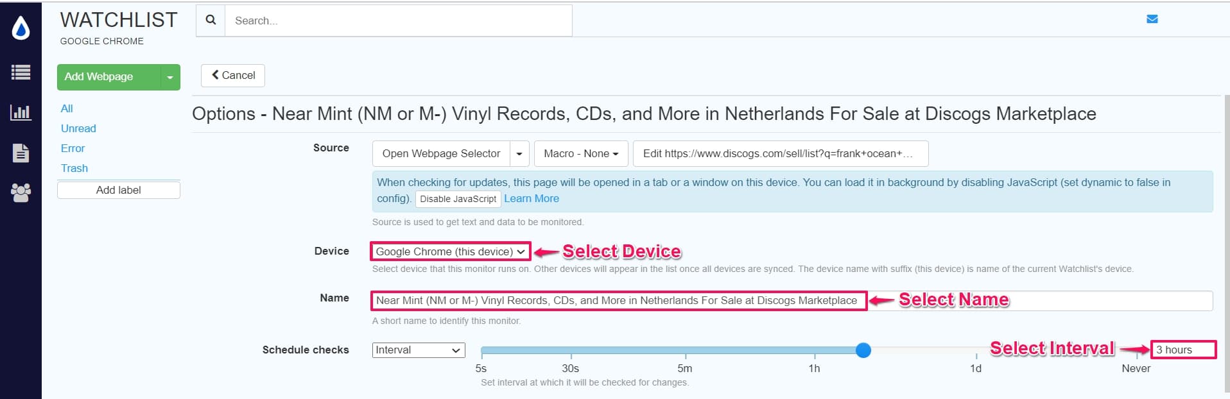Switch to the Unread filter

(x=78, y=128)
